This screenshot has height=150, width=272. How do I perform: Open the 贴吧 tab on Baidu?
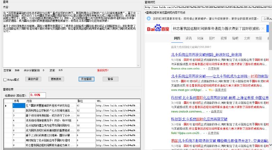coord(235,38)
